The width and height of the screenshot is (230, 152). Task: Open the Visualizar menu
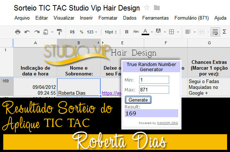tap(64, 18)
